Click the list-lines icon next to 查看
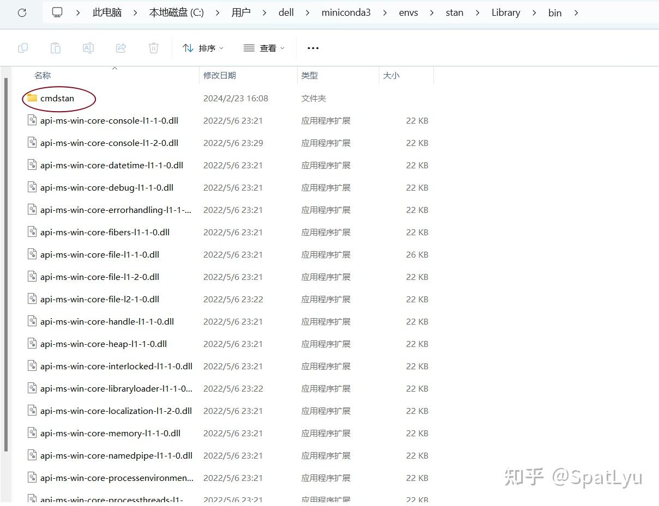The height and width of the screenshot is (506, 659). (249, 48)
